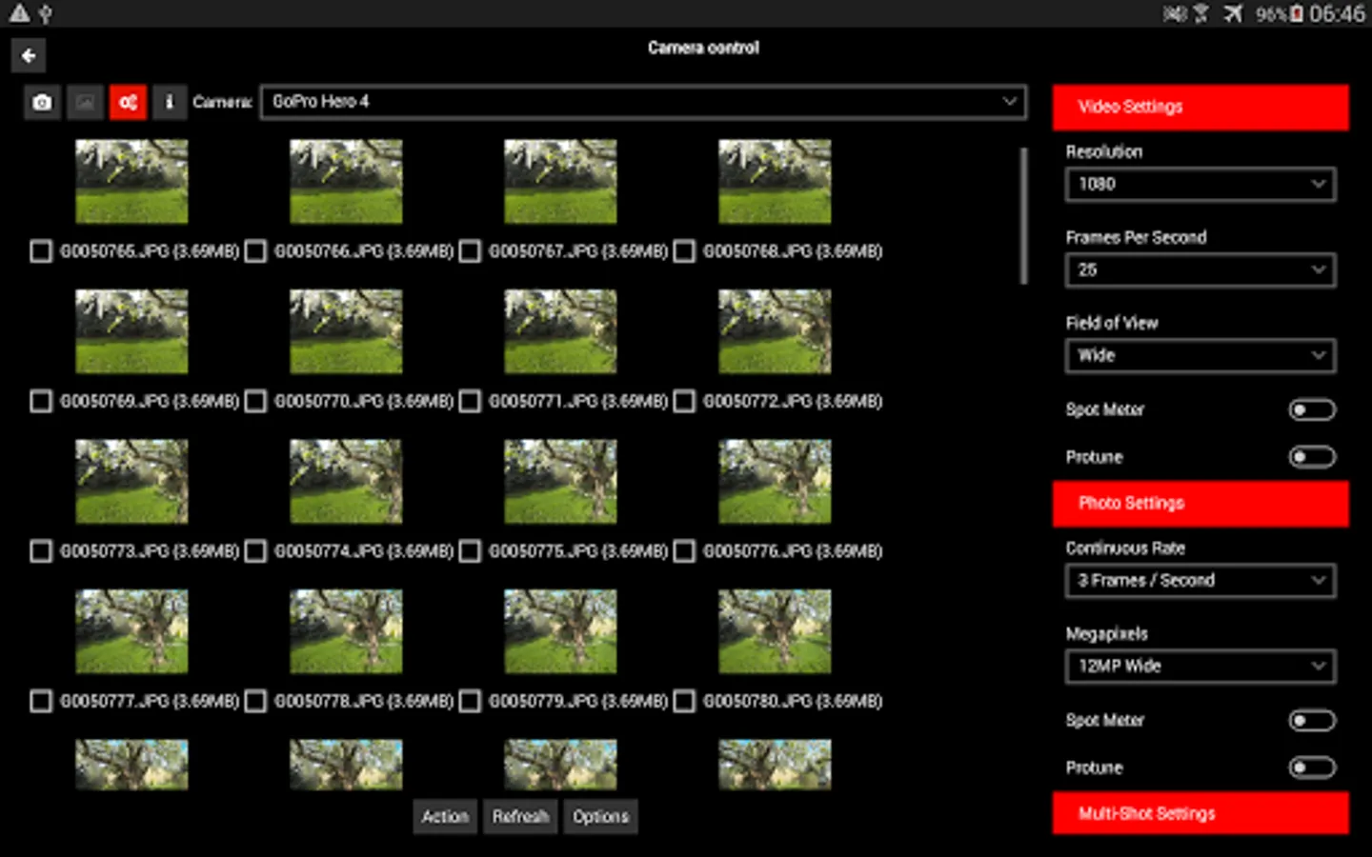Open the camera capture tab icon
The width and height of the screenshot is (1372, 857).
tap(42, 102)
